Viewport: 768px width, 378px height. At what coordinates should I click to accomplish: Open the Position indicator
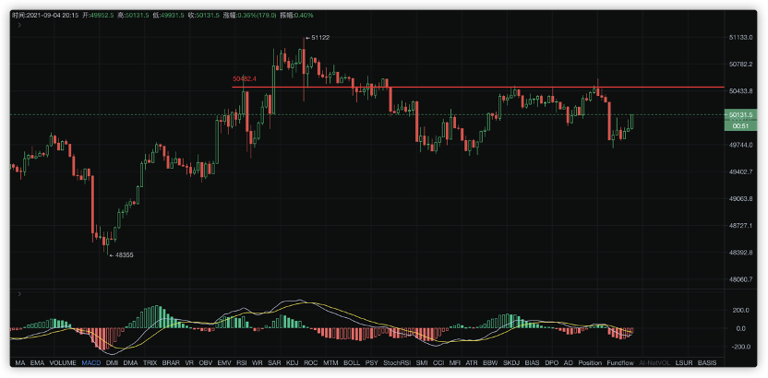(589, 363)
